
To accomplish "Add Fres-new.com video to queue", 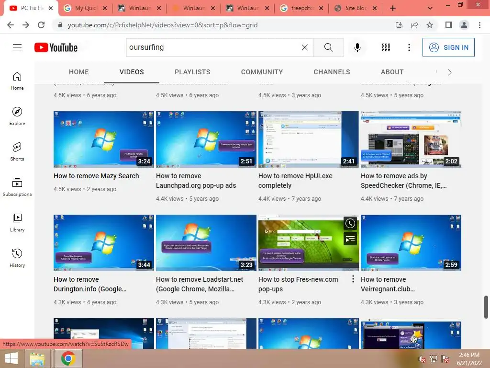I will 350,240.
